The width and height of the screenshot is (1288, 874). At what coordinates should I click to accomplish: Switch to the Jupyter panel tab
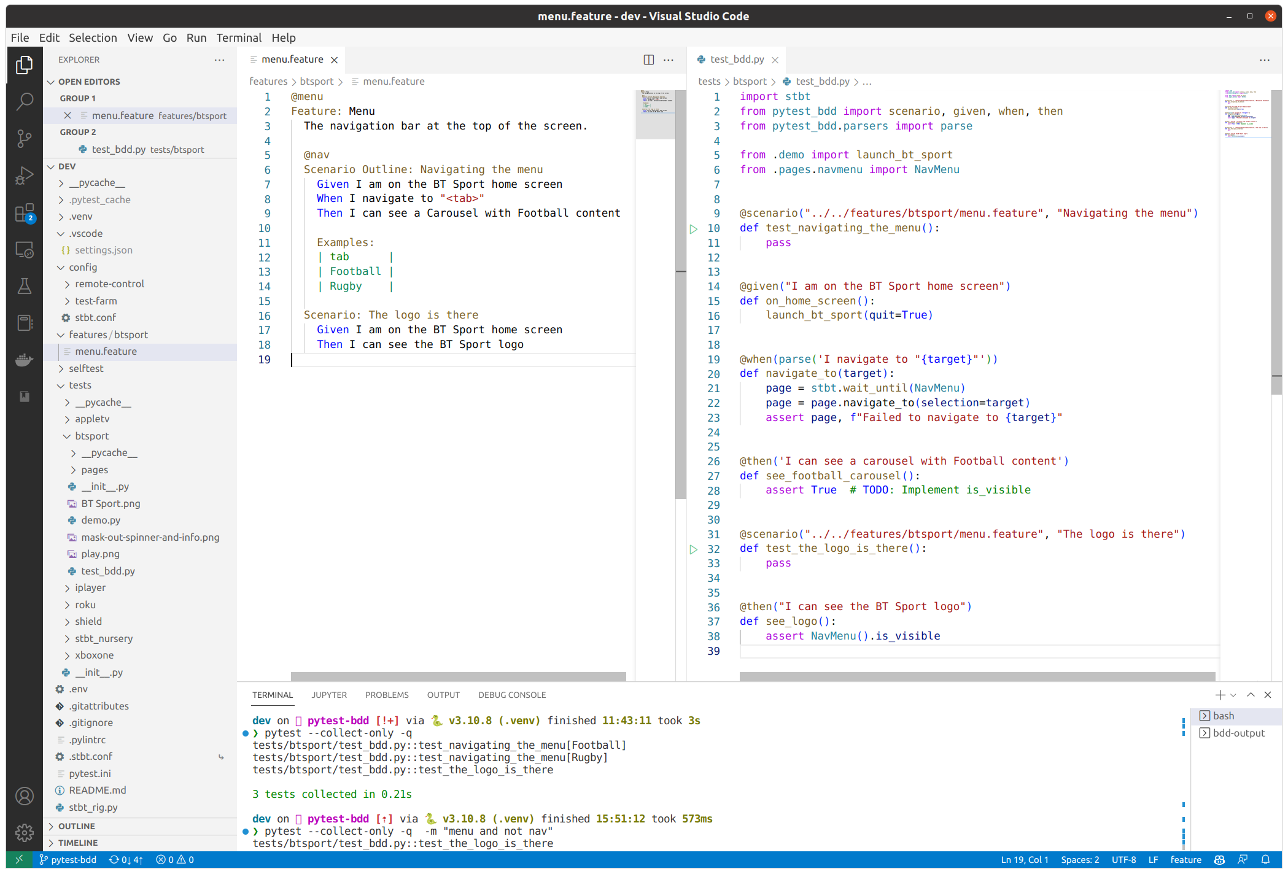[329, 695]
